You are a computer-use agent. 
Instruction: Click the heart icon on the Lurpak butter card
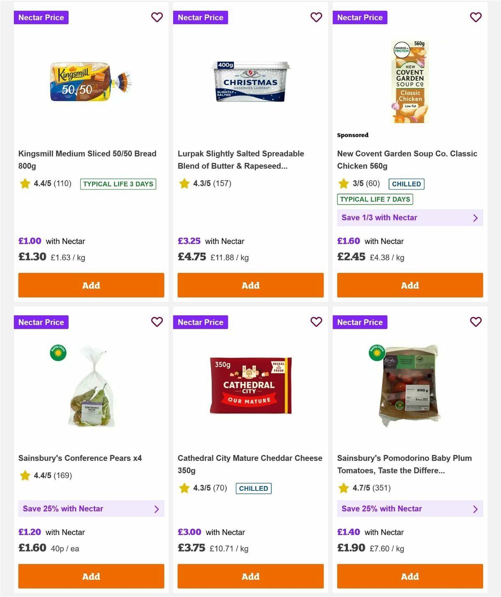pyautogui.click(x=316, y=17)
